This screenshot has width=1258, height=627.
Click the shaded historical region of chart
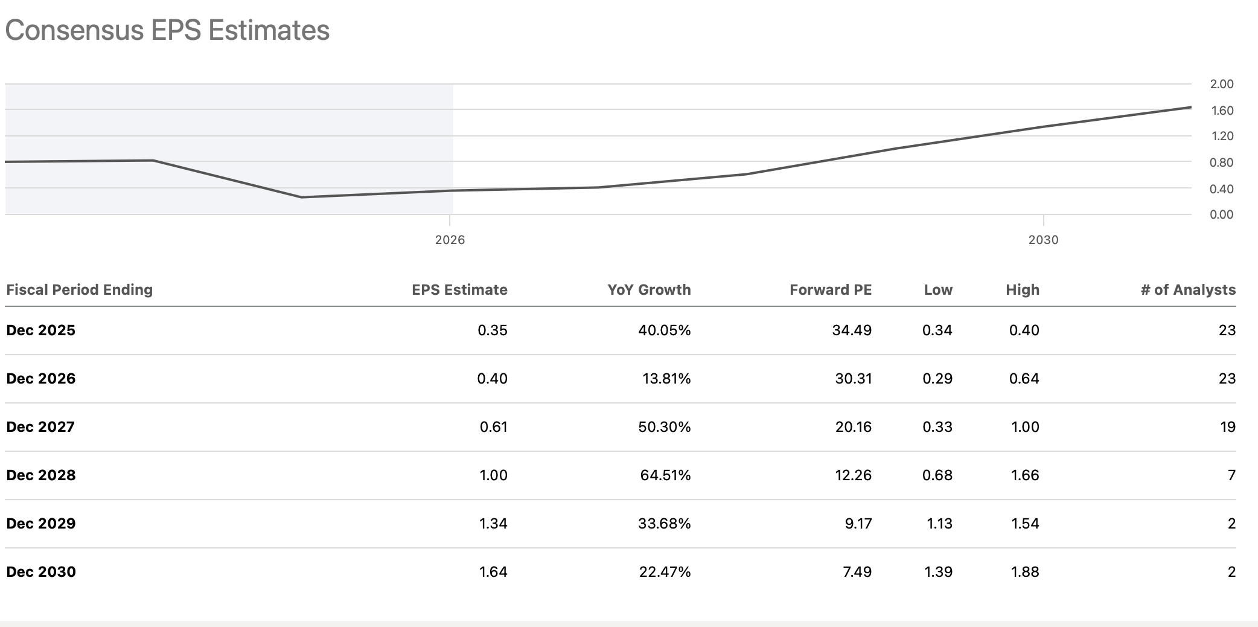pyautogui.click(x=229, y=149)
